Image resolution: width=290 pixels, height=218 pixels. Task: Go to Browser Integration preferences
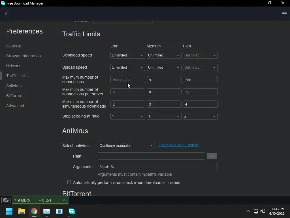23,56
